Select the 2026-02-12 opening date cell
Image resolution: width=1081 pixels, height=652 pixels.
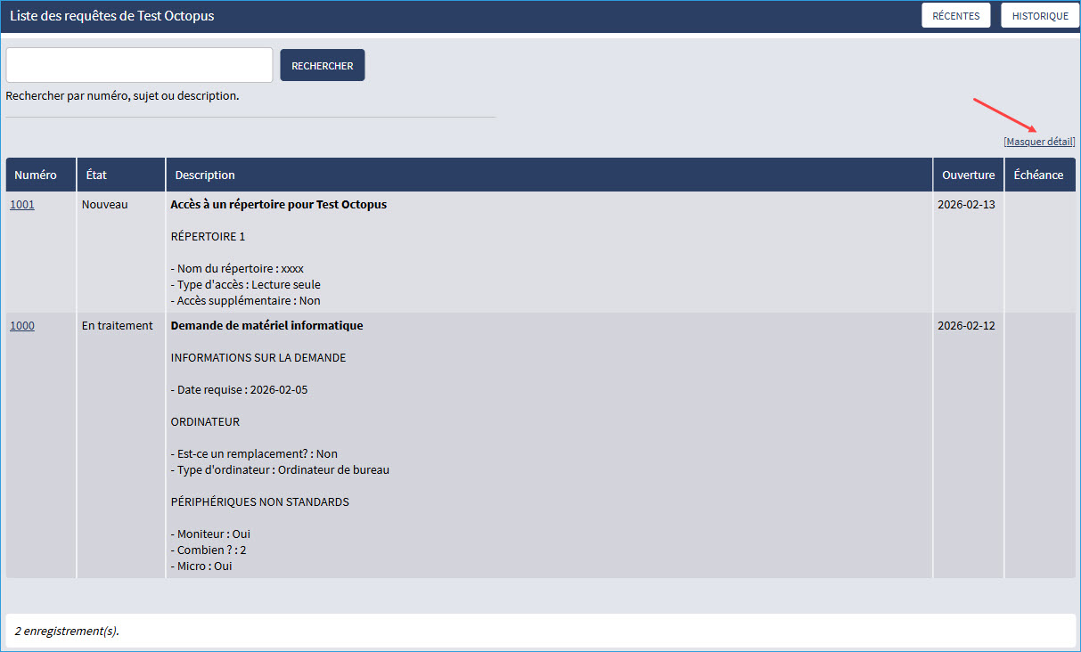click(x=966, y=326)
